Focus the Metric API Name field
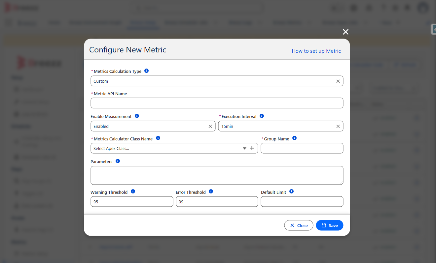The width and height of the screenshot is (436, 263). pyautogui.click(x=217, y=103)
